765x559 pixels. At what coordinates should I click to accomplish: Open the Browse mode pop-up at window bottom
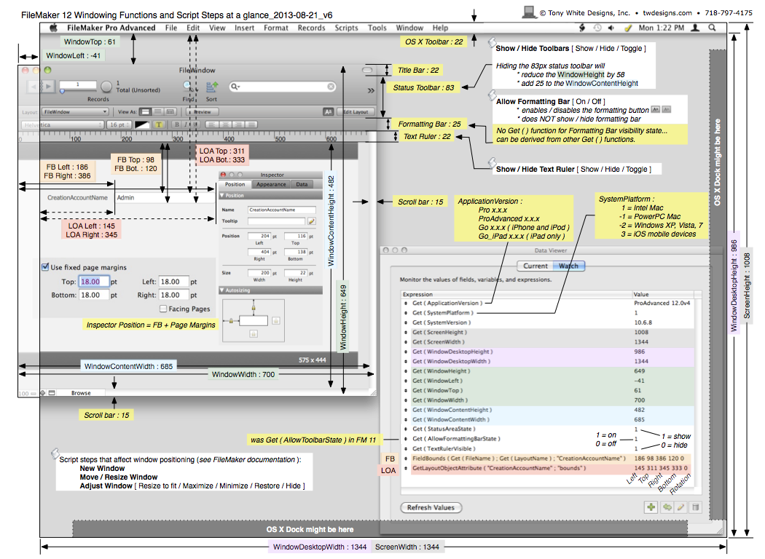point(81,393)
